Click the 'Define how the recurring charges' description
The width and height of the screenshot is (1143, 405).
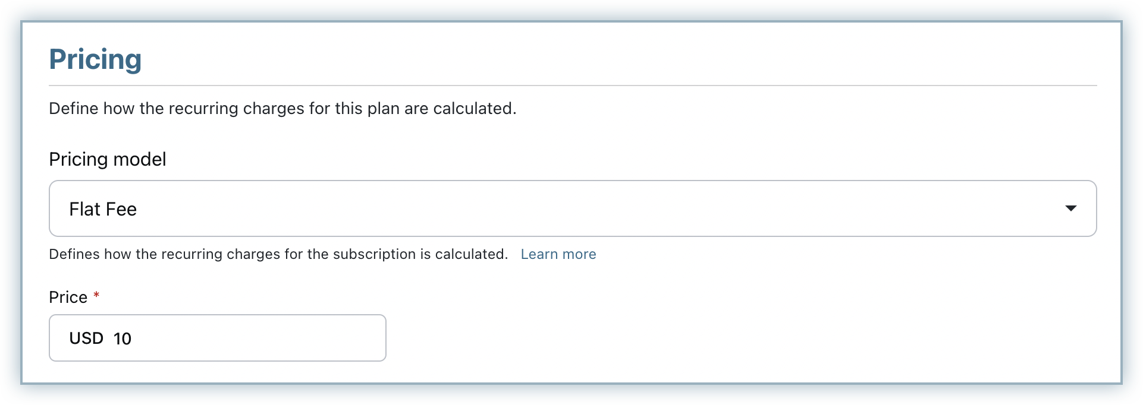(x=282, y=109)
